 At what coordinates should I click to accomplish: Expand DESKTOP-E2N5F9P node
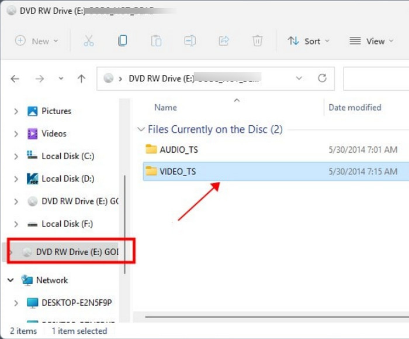coord(16,303)
